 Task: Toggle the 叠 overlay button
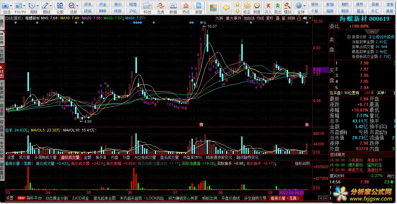(278, 18)
